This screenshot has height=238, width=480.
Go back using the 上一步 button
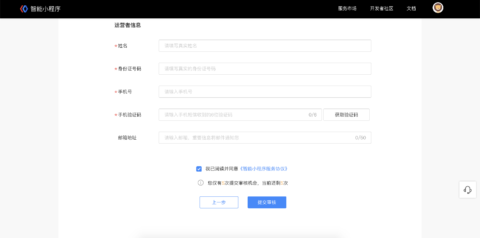pyautogui.click(x=219, y=202)
